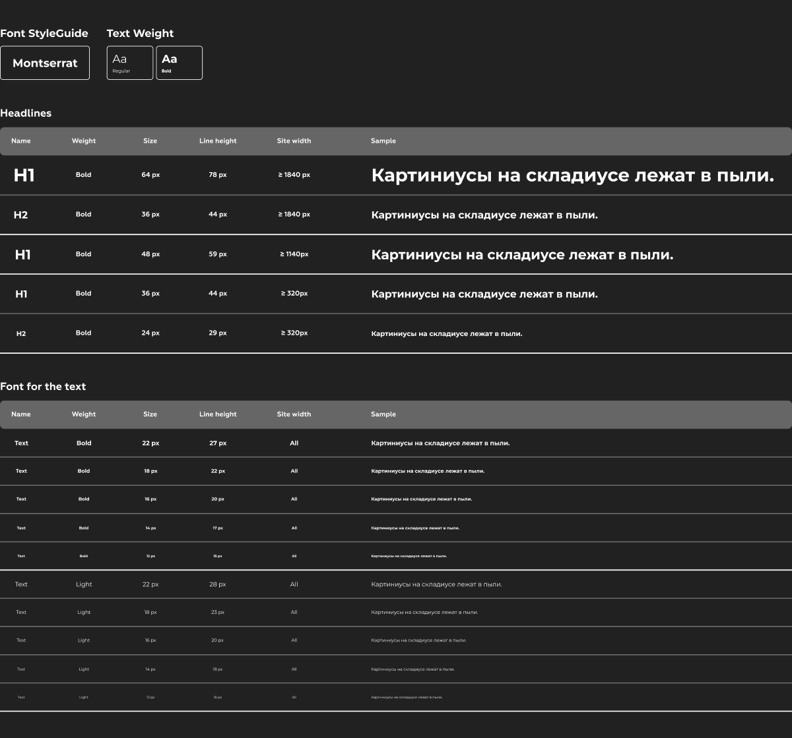Click the Font StyleGuide heading
Image resolution: width=792 pixels, height=738 pixels.
(44, 33)
